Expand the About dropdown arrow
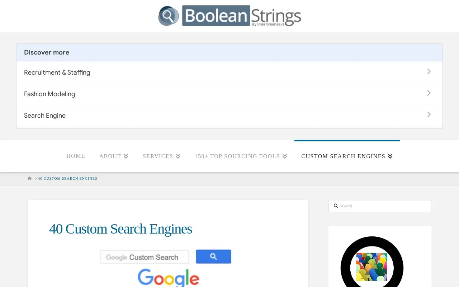Image resolution: width=459 pixels, height=287 pixels. [126, 156]
